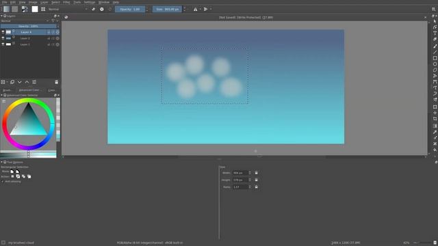Select the Color Sampler eyedropper tool

[435, 132]
